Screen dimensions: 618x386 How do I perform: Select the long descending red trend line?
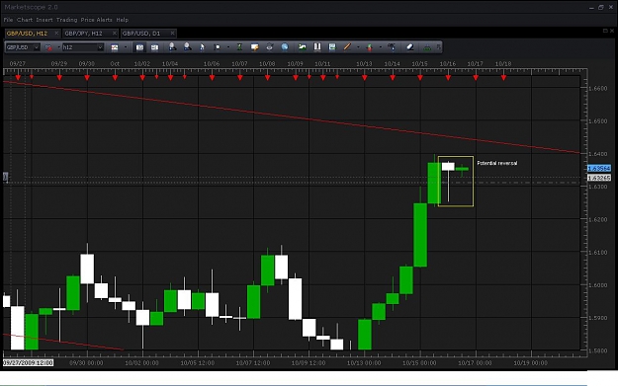tap(292, 116)
